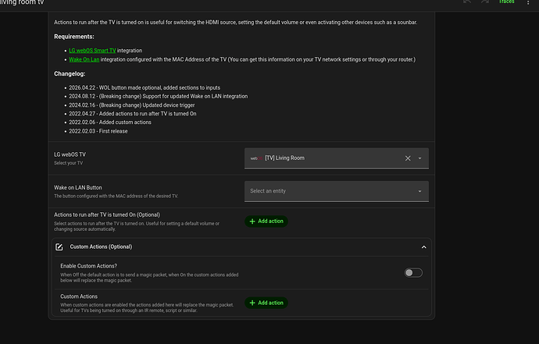Click plus icon of the Custom Actions add button
Viewport: 539px width, 344px height.
click(252, 303)
